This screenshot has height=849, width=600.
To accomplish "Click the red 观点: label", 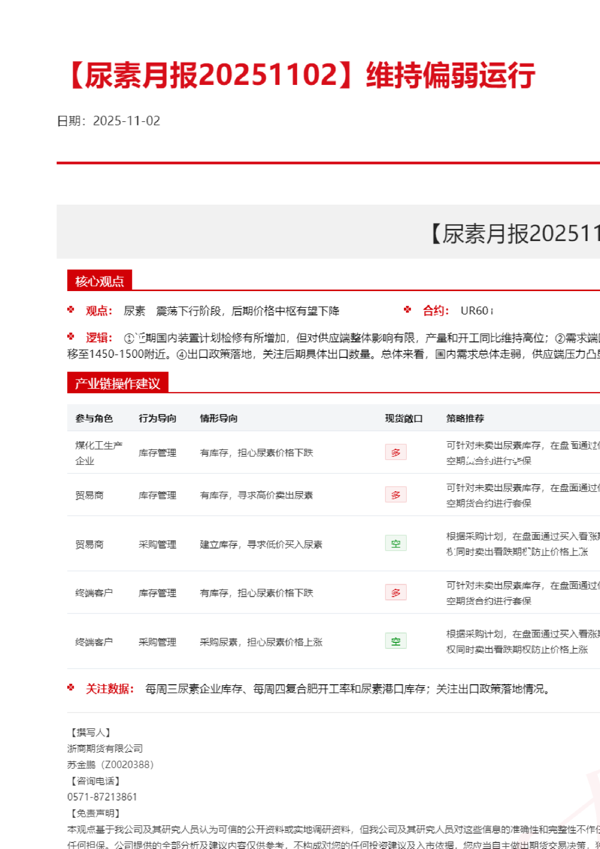I will click(99, 311).
